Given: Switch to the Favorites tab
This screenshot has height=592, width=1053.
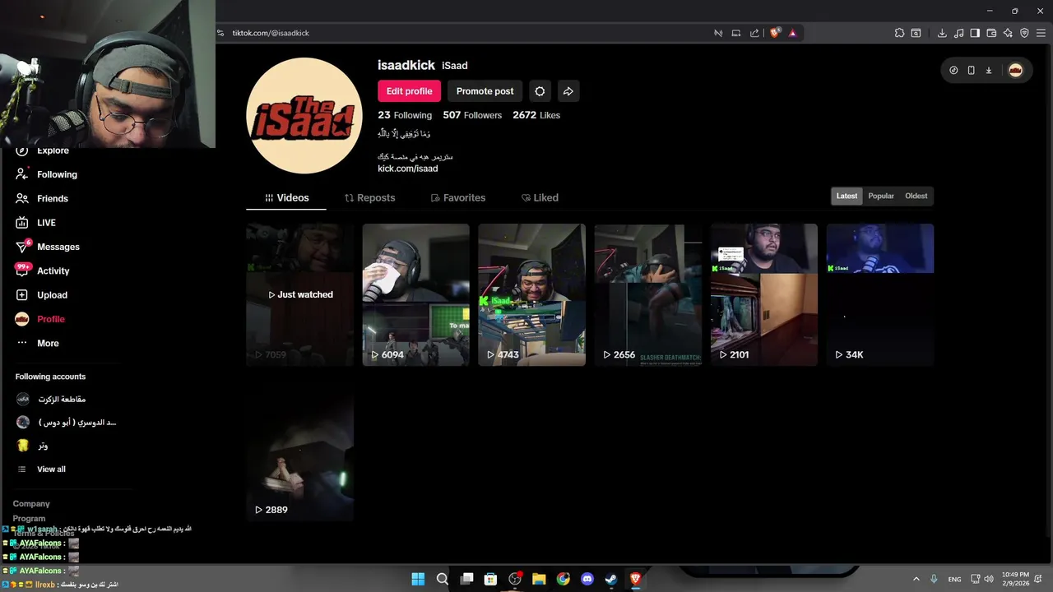Looking at the screenshot, I should click(458, 198).
